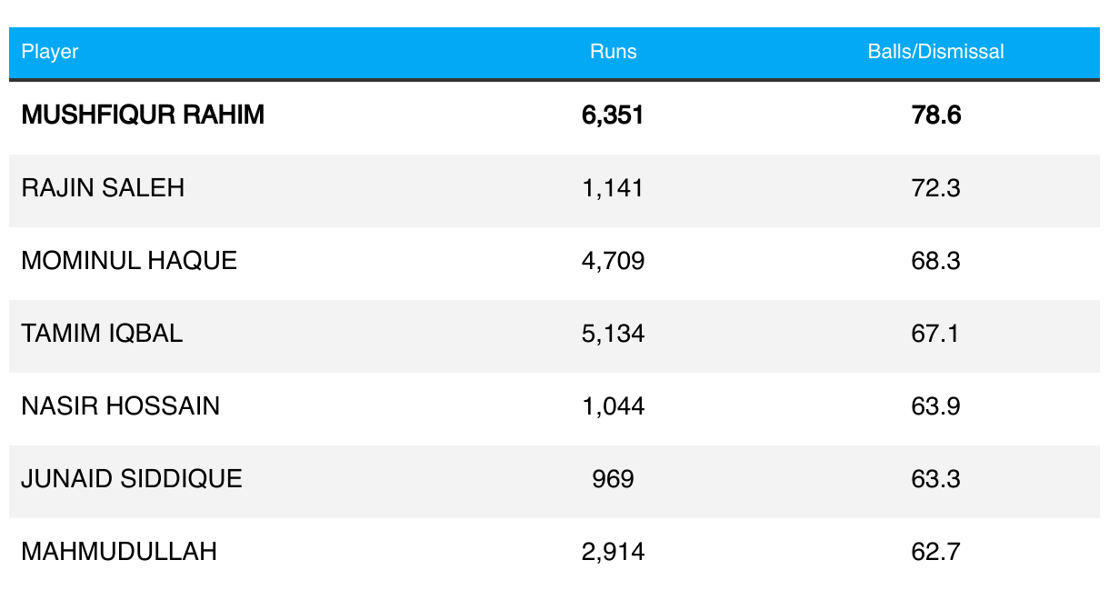The width and height of the screenshot is (1109, 600).
Task: Click the Player column header
Action: [50, 52]
